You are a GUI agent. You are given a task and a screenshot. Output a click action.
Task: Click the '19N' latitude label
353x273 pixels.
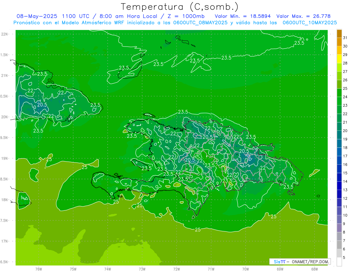click(4, 158)
